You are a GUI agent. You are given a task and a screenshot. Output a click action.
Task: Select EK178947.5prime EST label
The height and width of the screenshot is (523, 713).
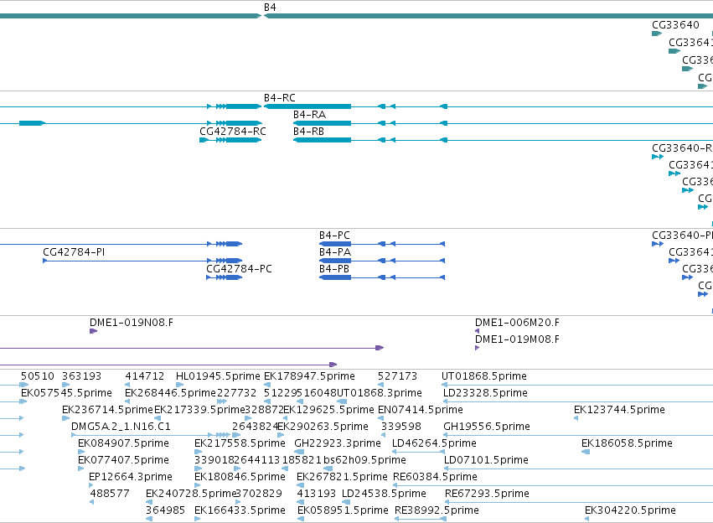coord(309,376)
